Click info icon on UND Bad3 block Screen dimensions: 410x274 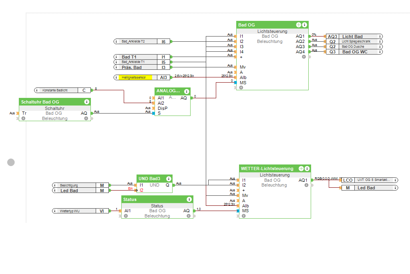click(168, 178)
